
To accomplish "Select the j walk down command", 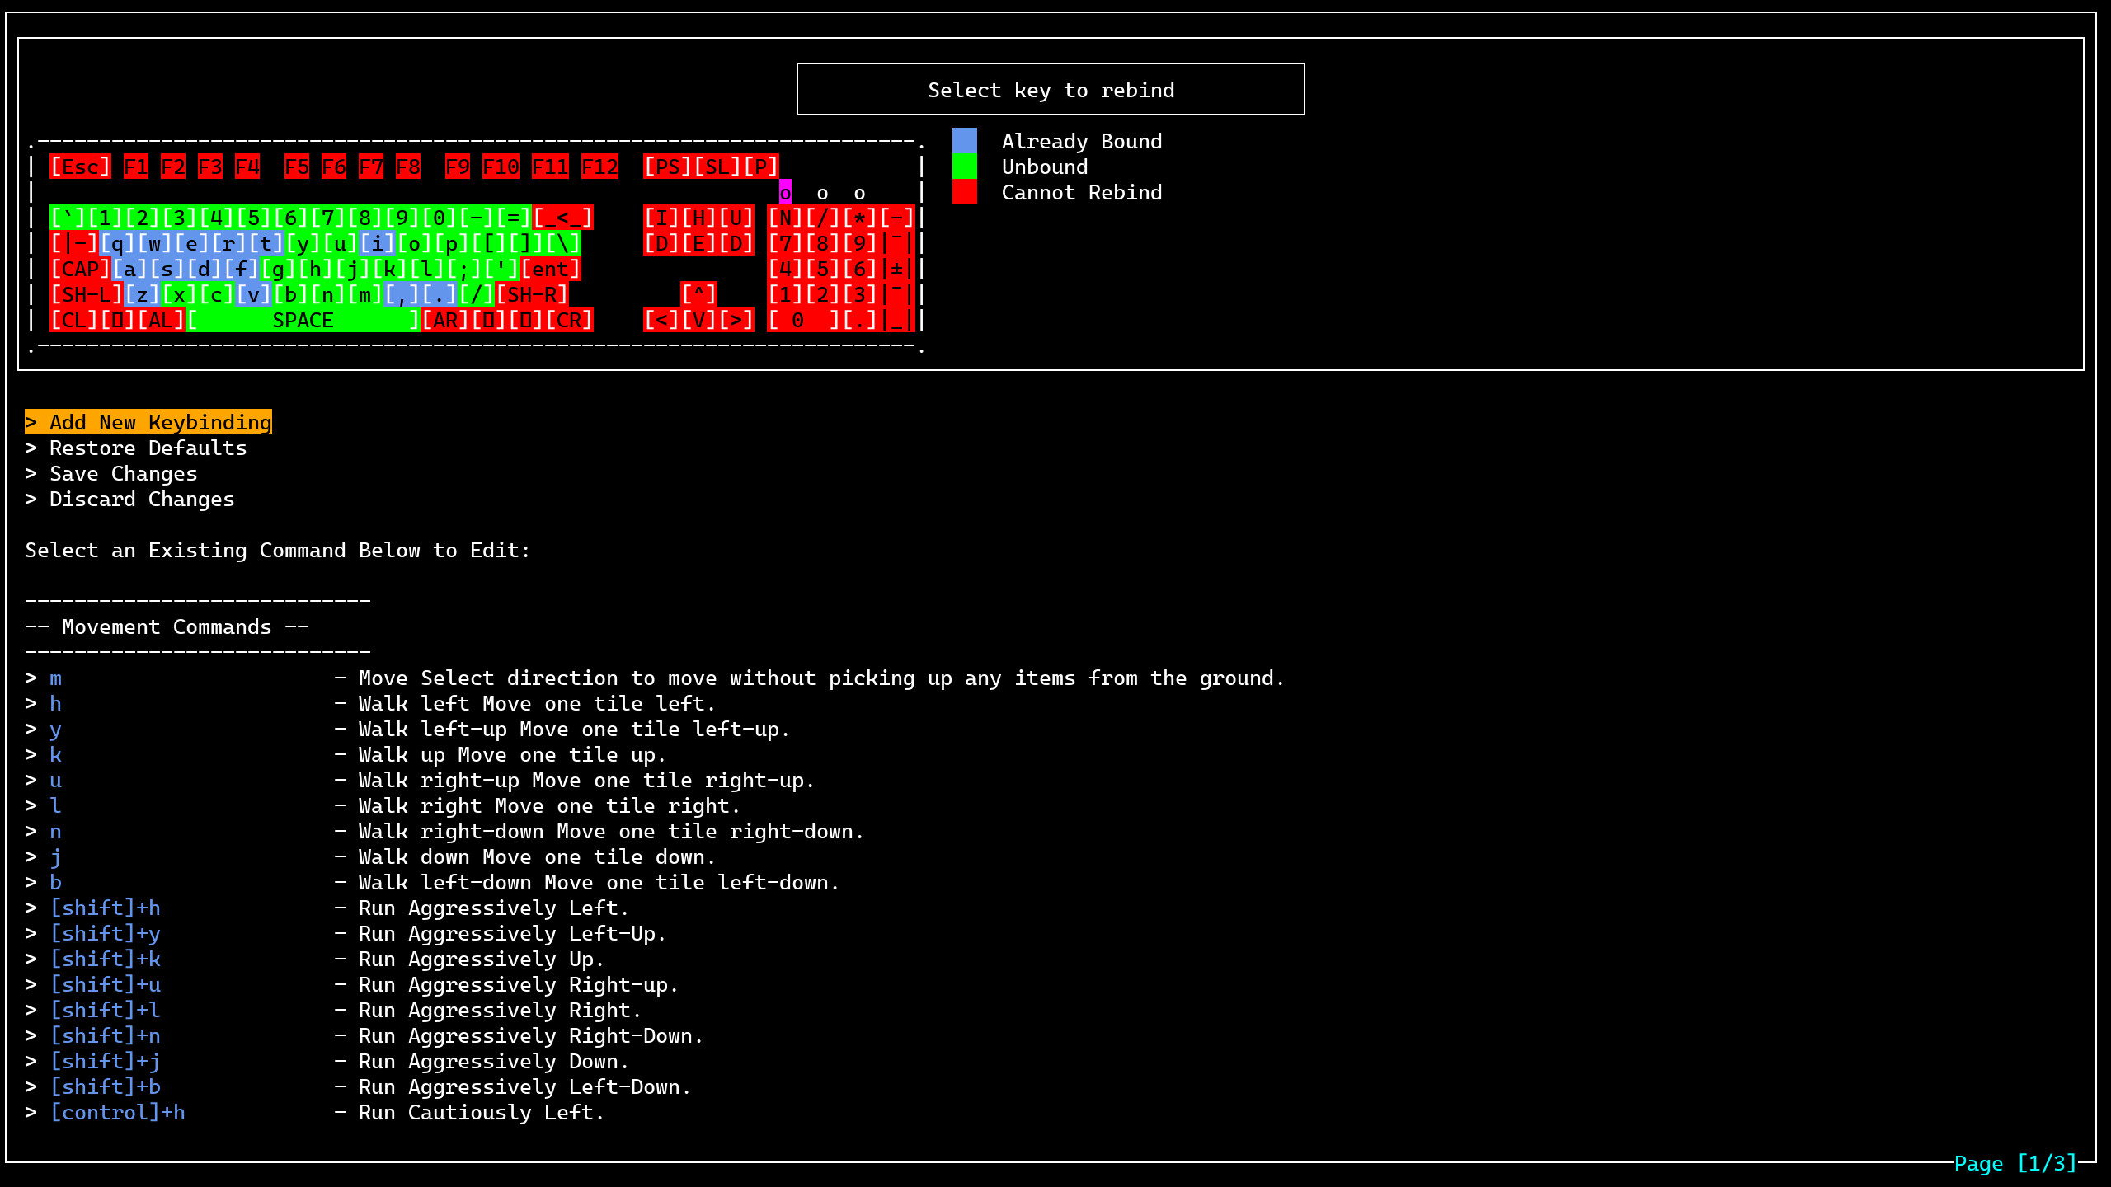I will click(54, 856).
